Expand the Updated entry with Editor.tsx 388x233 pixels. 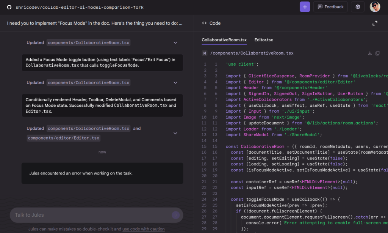(x=175, y=133)
